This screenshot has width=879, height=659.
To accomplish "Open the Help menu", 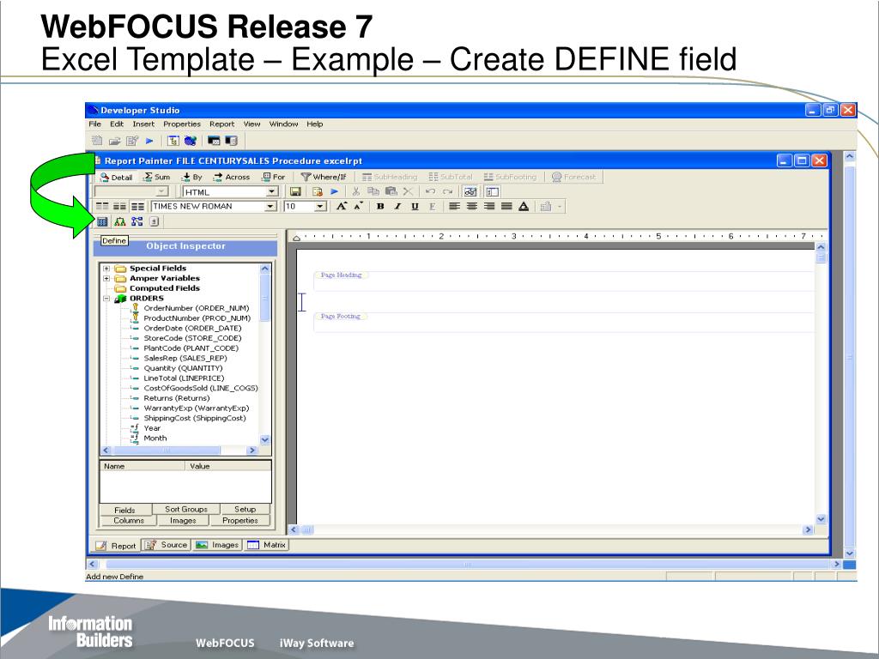I will tap(314, 124).
